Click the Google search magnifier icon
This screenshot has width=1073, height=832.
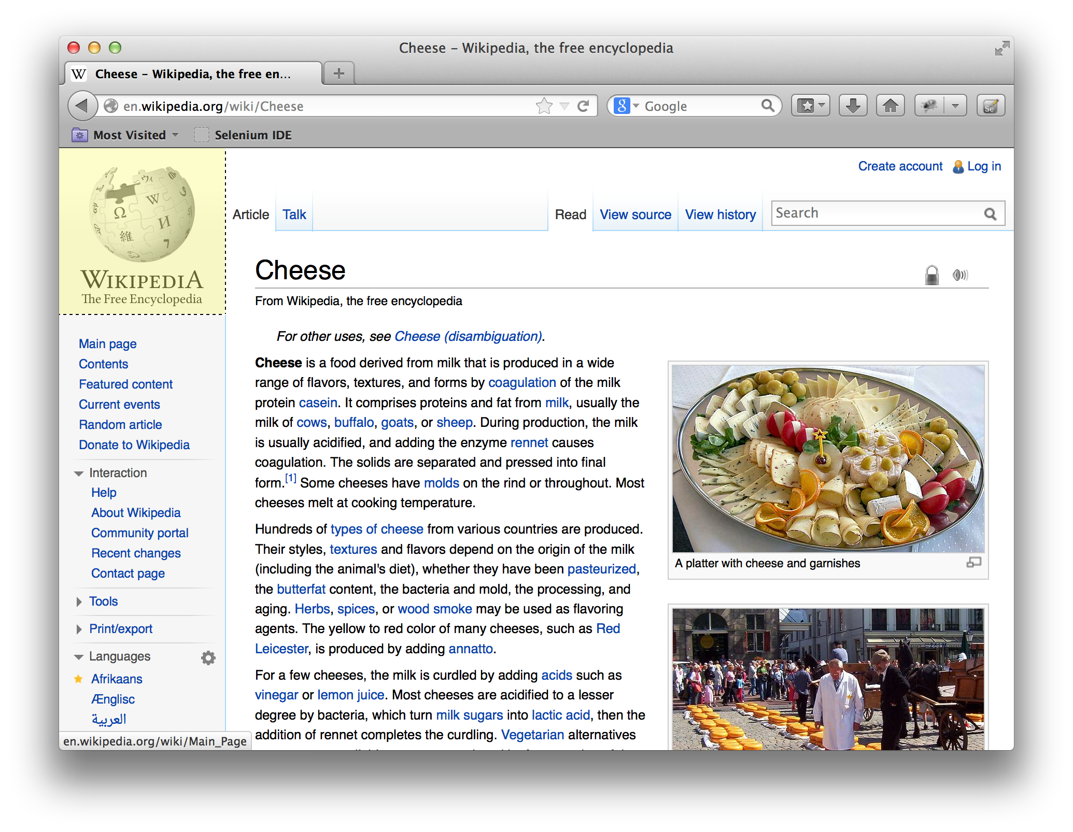coord(768,106)
